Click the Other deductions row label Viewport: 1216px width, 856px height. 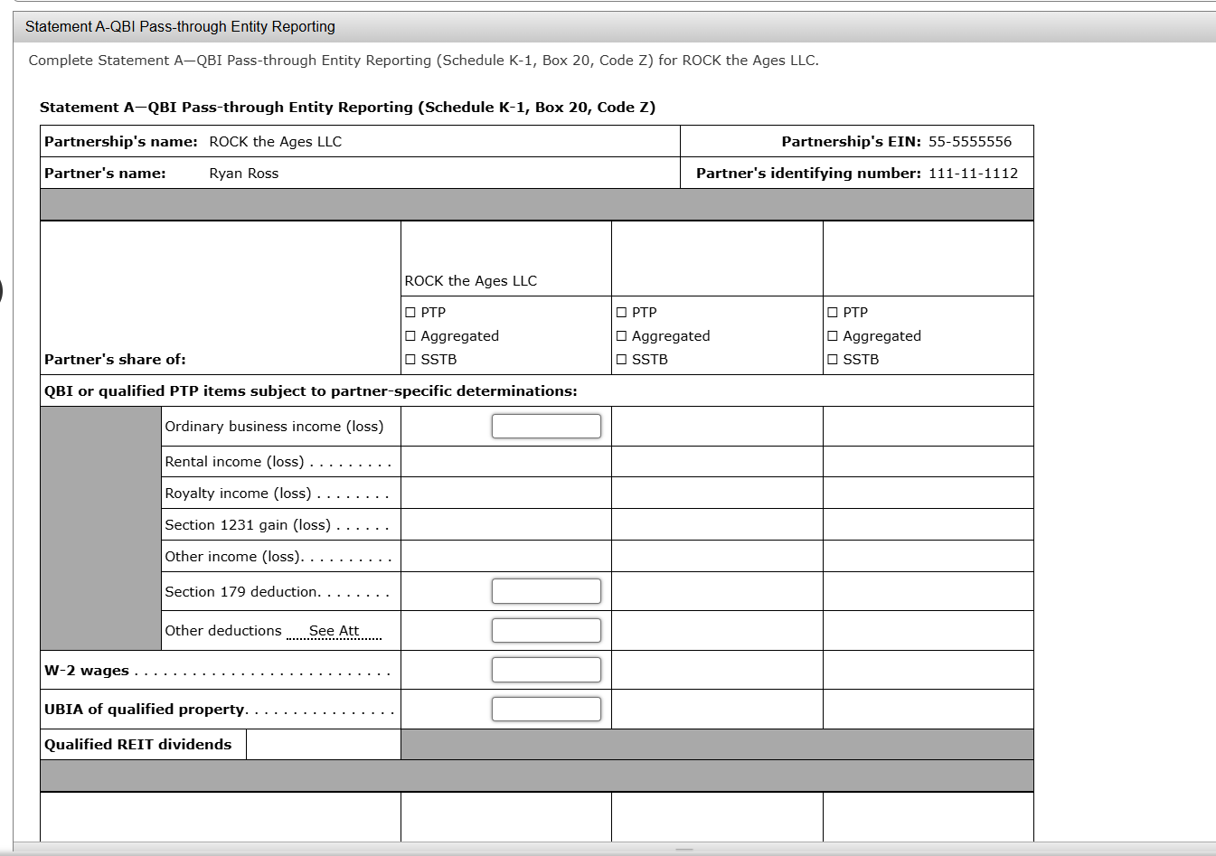point(223,631)
